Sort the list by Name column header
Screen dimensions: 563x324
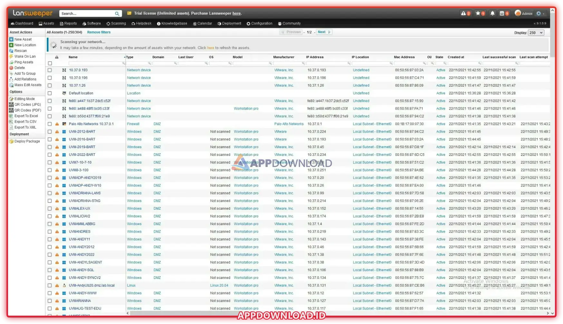coord(73,57)
